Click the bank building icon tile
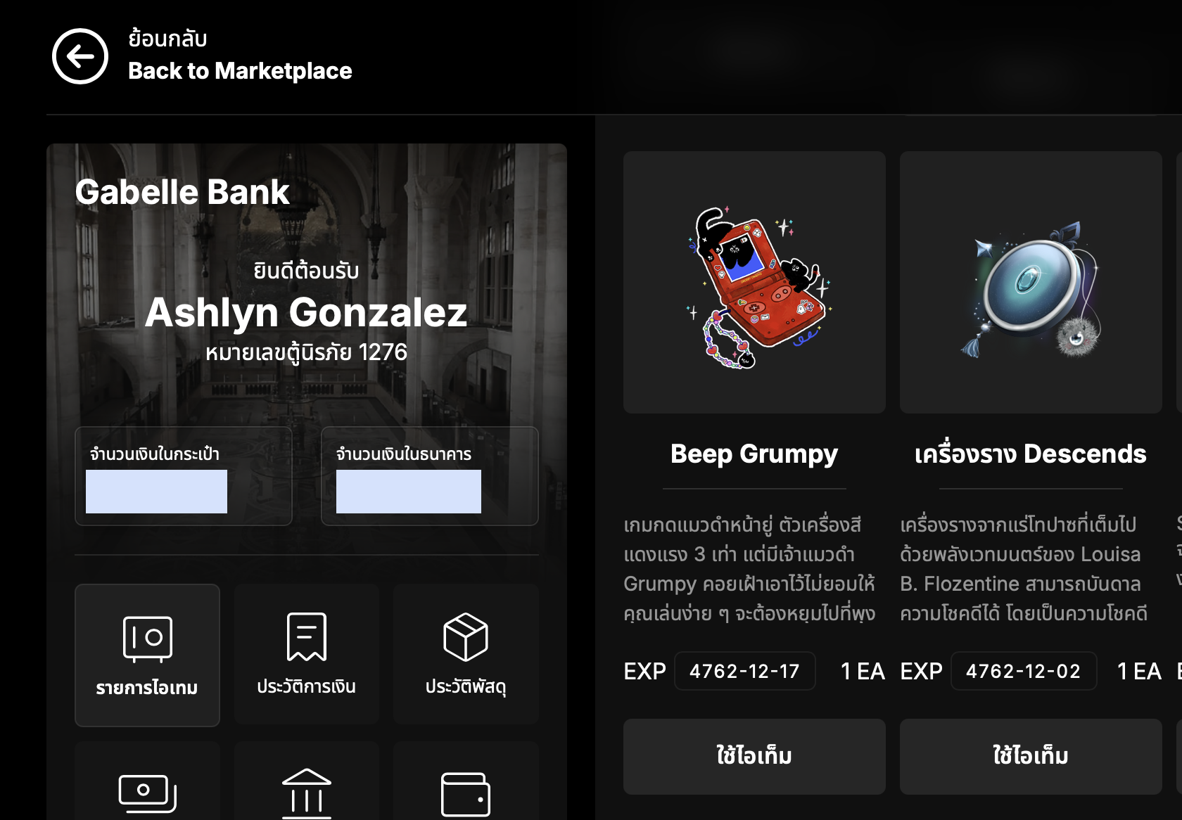 [x=306, y=781]
